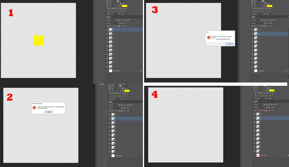Hide selected layer 9 in screenshot 2

tap(110, 119)
